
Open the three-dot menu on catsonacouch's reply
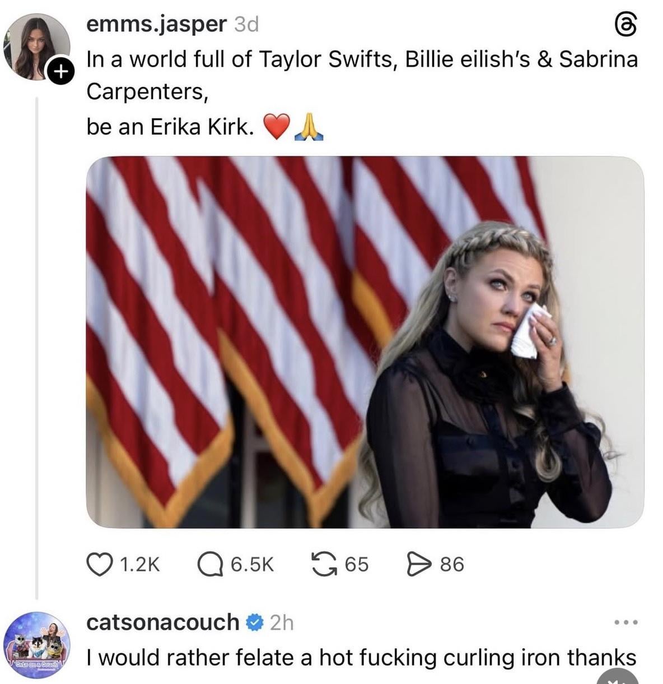click(625, 622)
